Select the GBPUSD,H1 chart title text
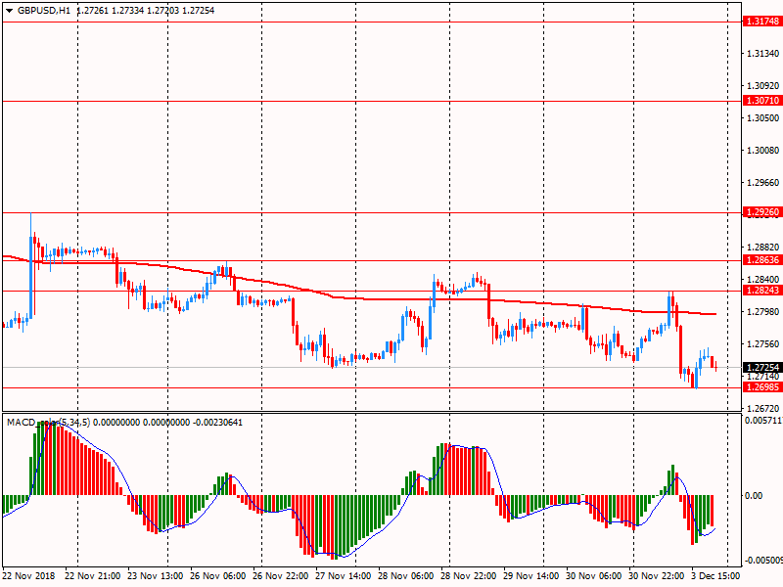Image resolution: width=783 pixels, height=587 pixels. click(x=43, y=11)
